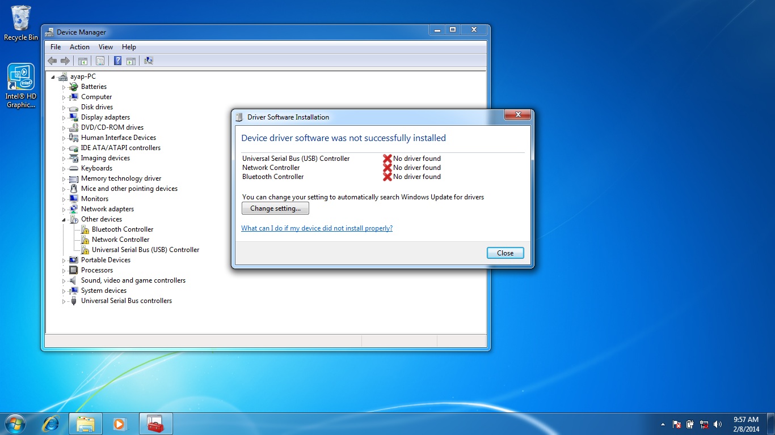Screen dimensions: 775x435
Task: Expand the Display adapters category
Action: tap(64, 117)
